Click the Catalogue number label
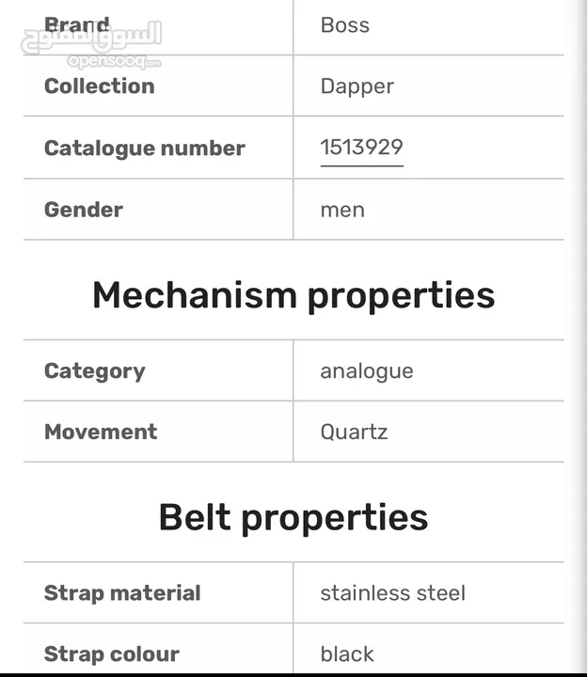The height and width of the screenshot is (677, 587). tap(144, 149)
